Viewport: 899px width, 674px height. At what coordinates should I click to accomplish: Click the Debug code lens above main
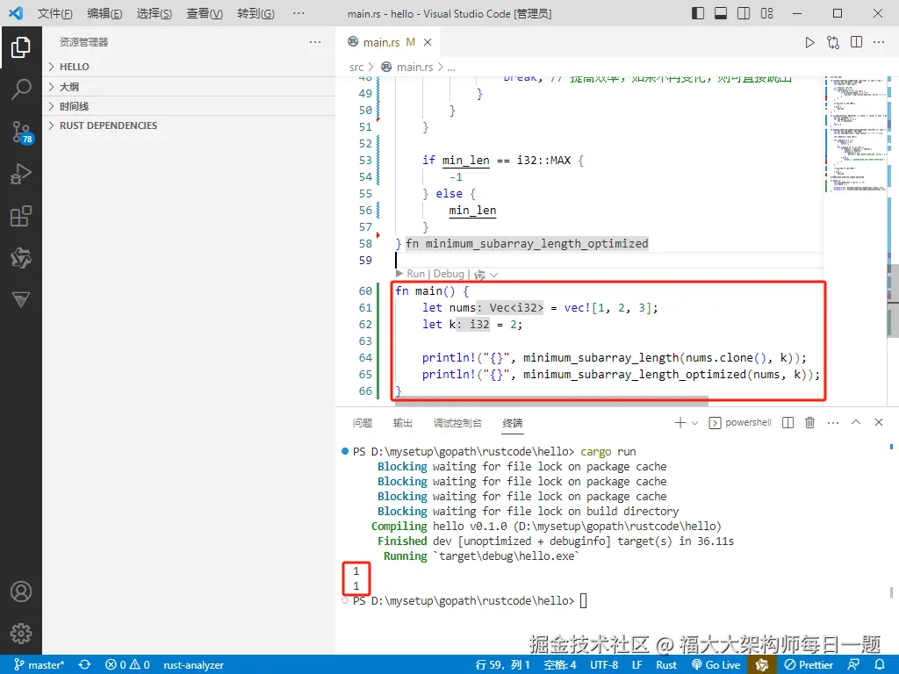coord(449,274)
